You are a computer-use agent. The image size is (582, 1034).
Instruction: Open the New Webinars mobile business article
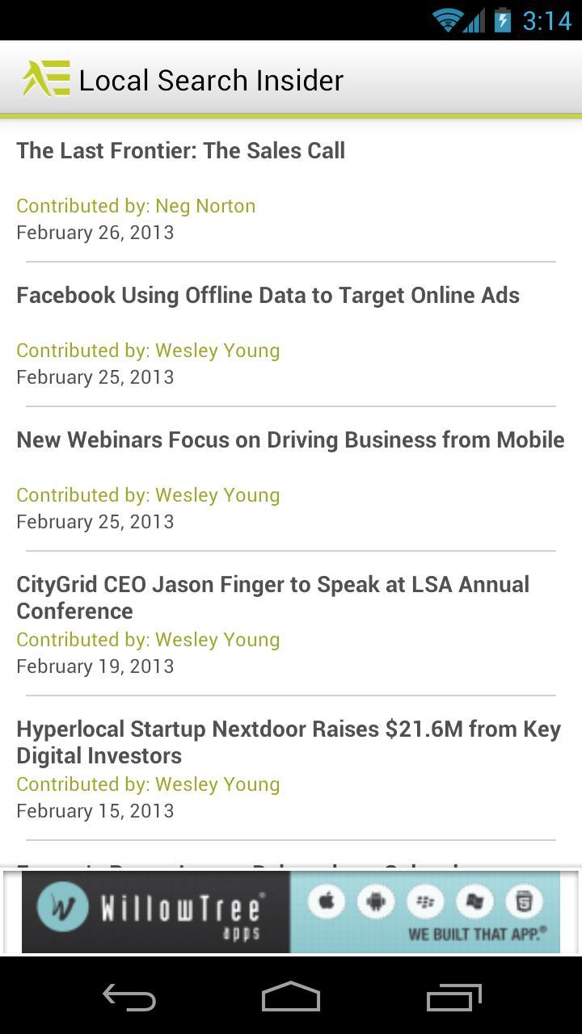click(x=290, y=440)
